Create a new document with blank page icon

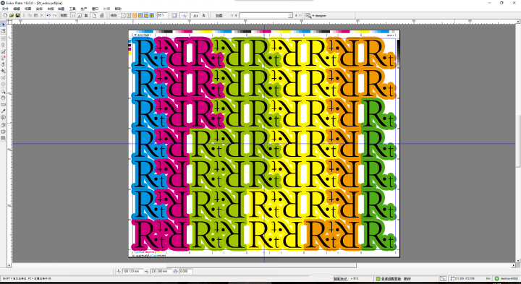click(x=5, y=16)
